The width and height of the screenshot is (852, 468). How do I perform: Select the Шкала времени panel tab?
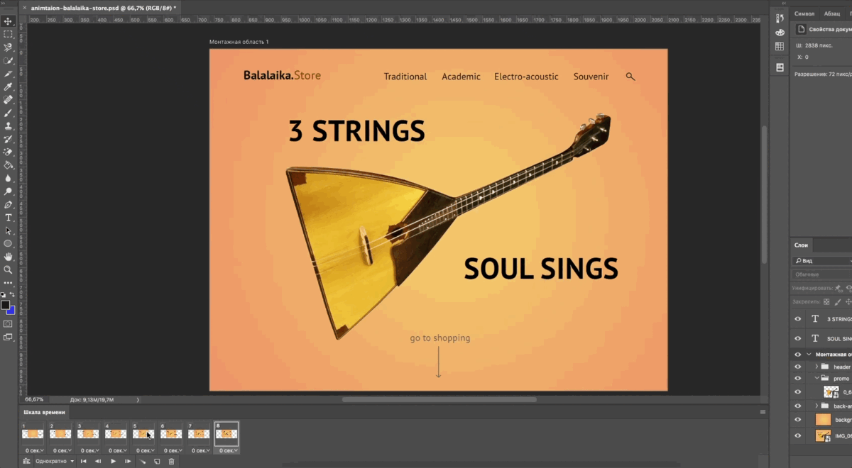pos(44,412)
